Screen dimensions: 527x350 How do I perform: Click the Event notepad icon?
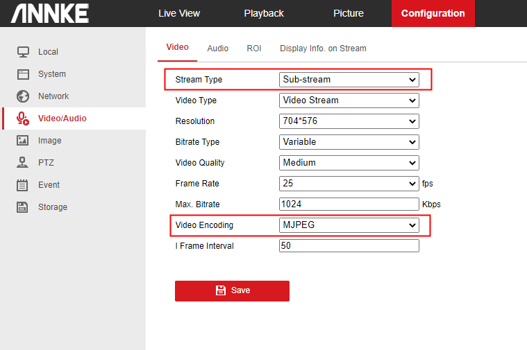click(23, 185)
